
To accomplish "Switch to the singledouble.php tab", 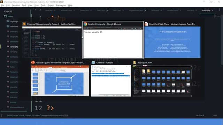I will 136,10.
